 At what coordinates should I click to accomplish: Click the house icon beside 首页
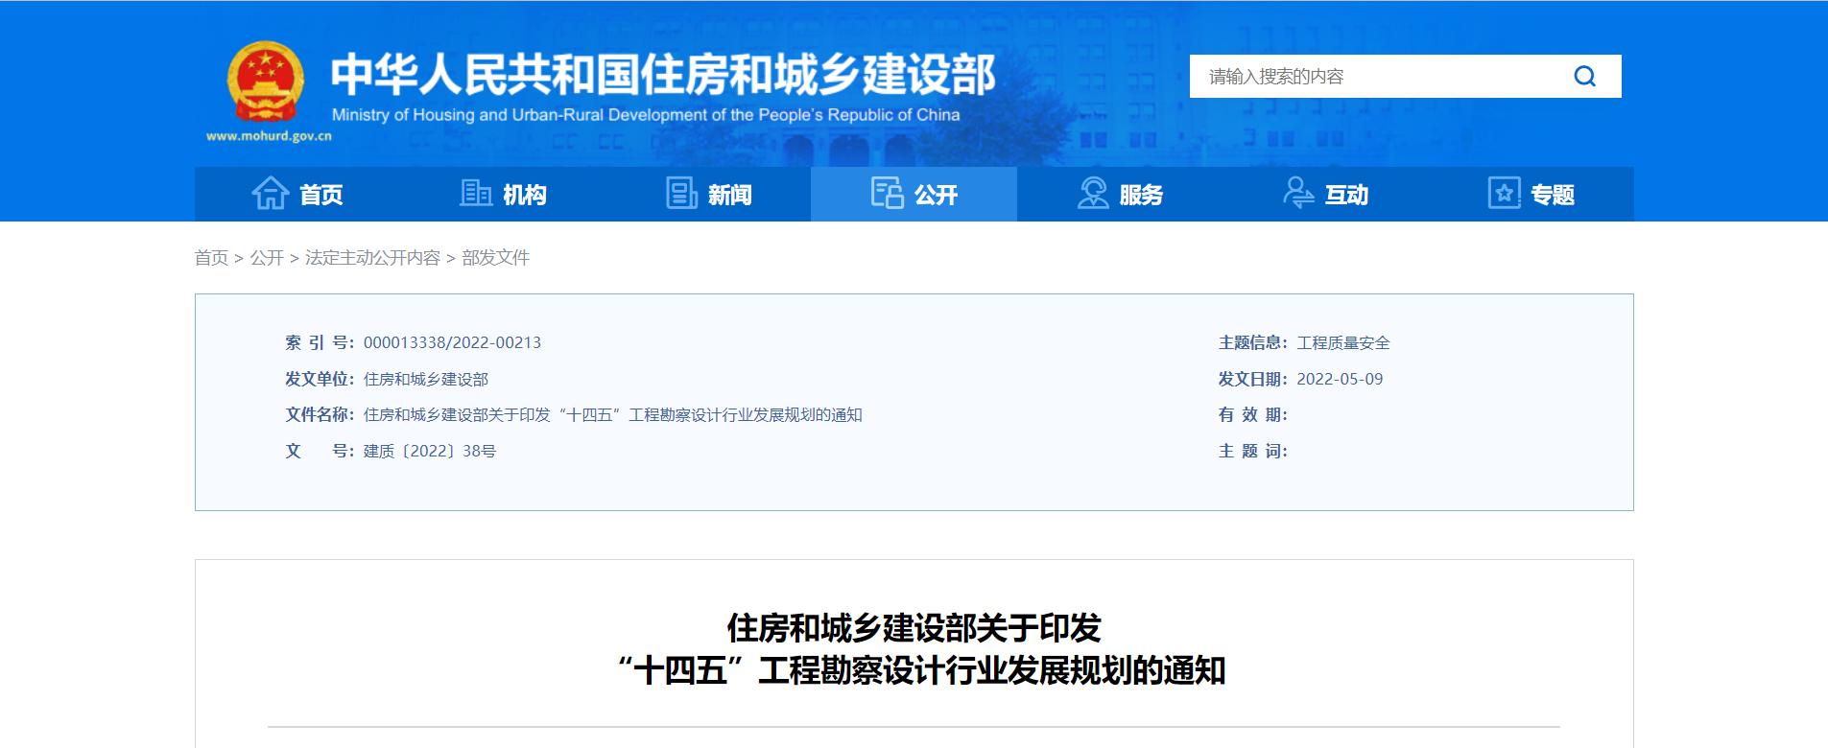(271, 194)
